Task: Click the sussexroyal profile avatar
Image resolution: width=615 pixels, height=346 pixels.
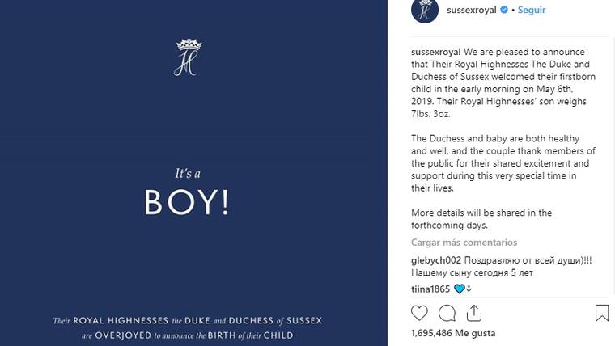Action: tap(425, 11)
